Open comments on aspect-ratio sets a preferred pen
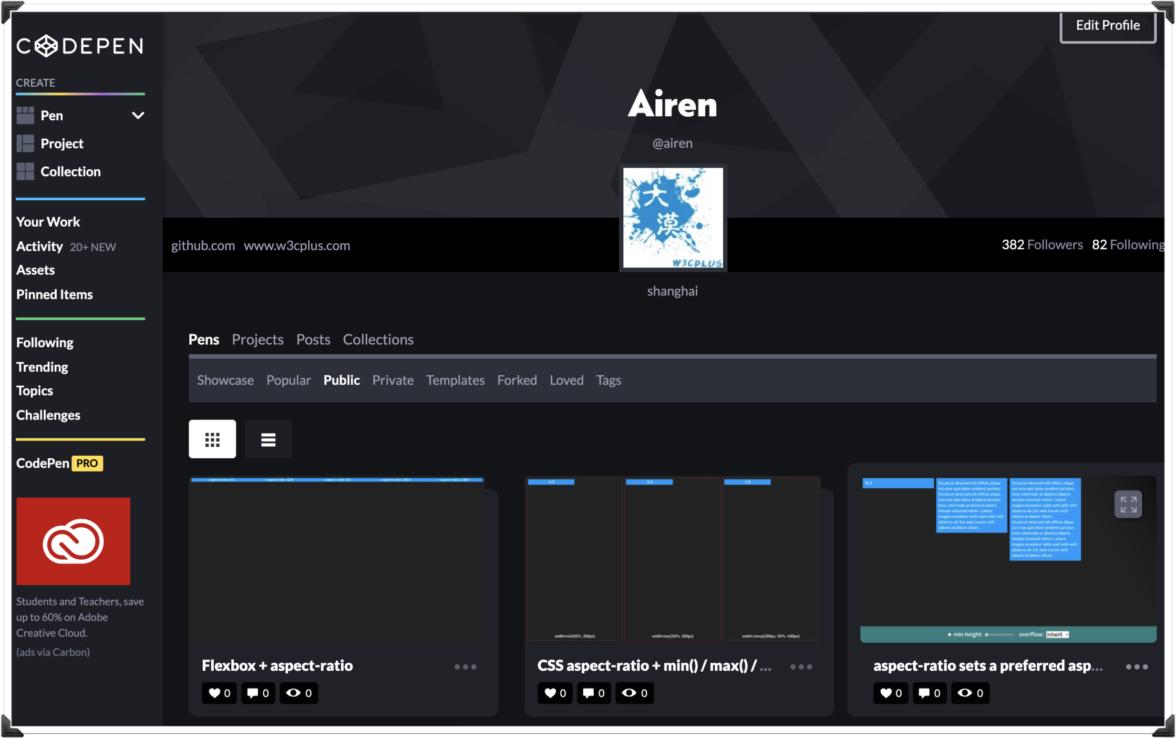The width and height of the screenshot is (1176, 739). [930, 693]
